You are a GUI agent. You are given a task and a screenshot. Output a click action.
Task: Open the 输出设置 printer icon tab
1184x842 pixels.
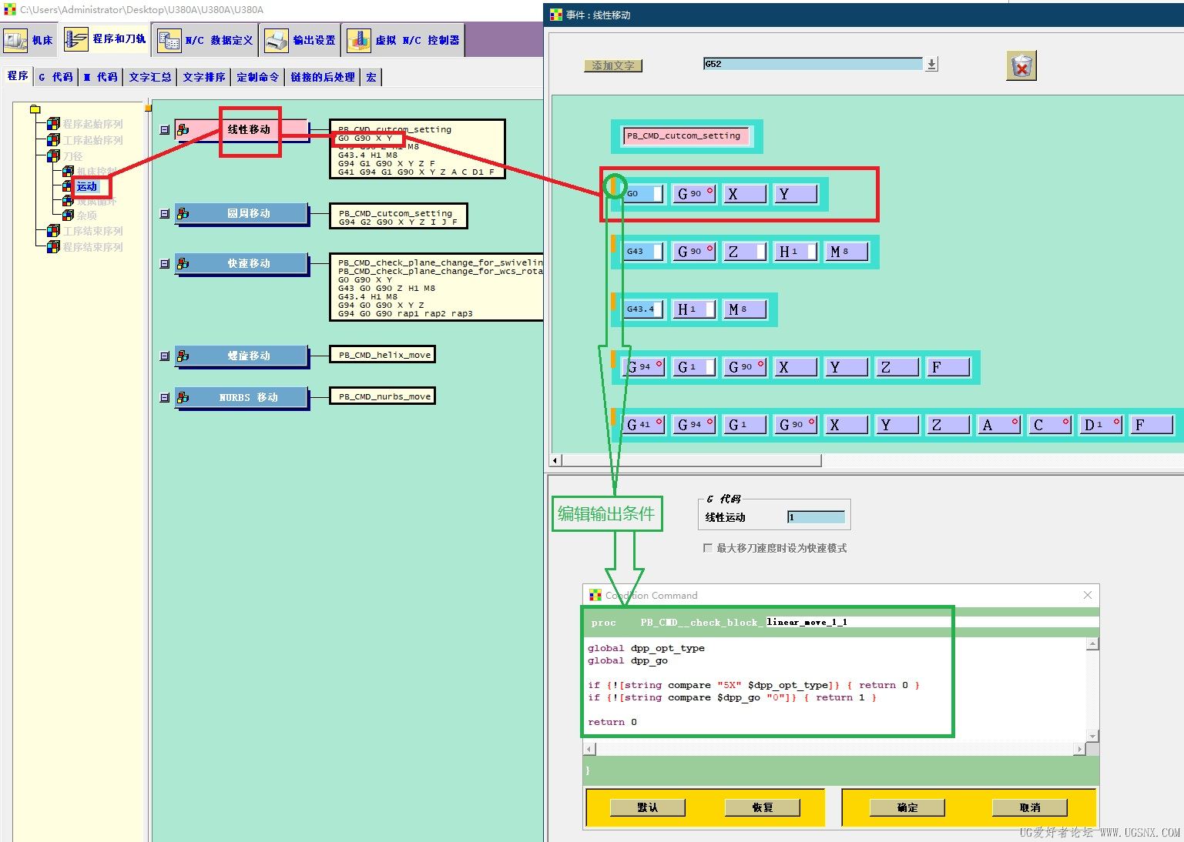277,40
